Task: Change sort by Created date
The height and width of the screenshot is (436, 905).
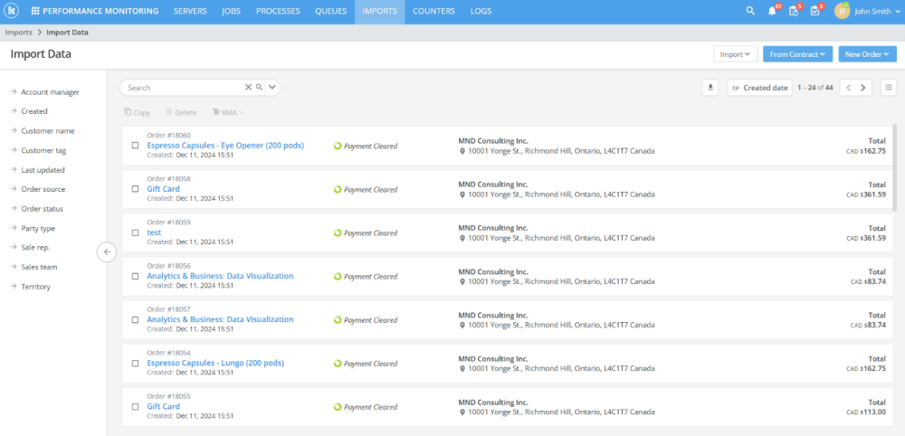Action: click(x=759, y=88)
